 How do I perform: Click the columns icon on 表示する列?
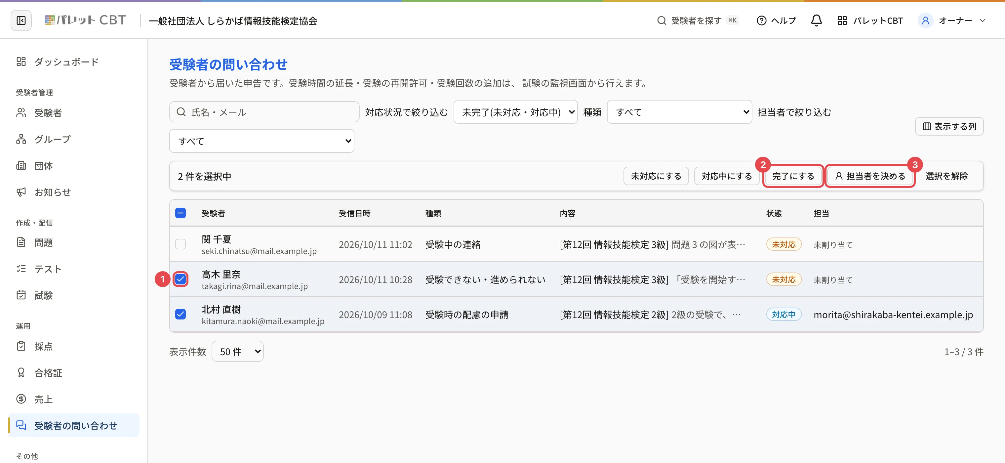[927, 126]
